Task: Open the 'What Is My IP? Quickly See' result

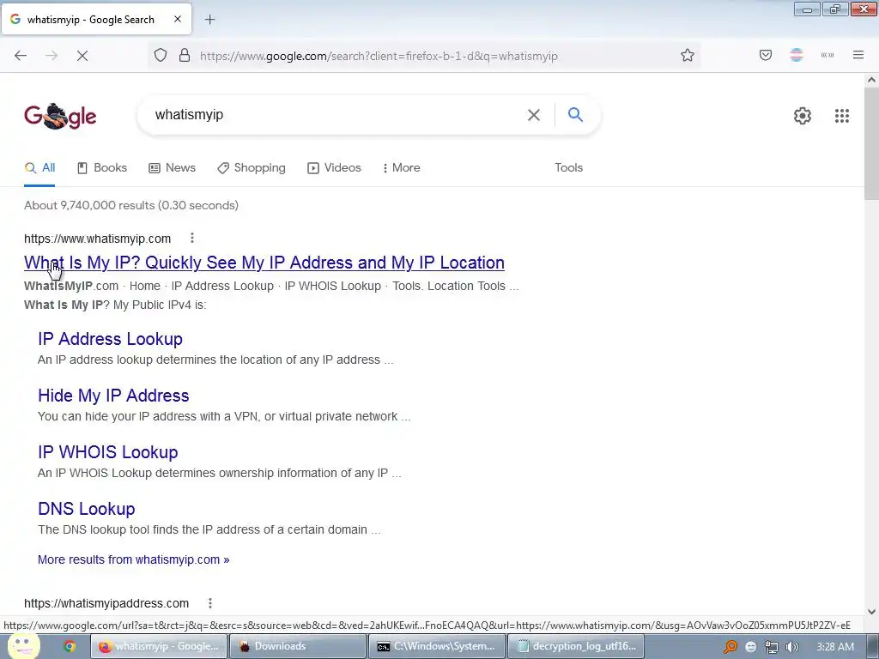Action: [264, 263]
